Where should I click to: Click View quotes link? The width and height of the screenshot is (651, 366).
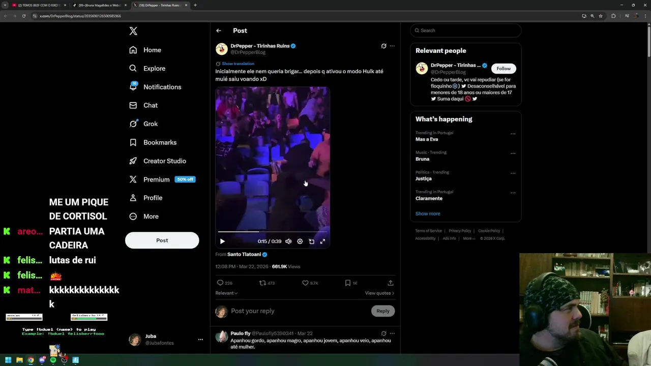point(379,293)
